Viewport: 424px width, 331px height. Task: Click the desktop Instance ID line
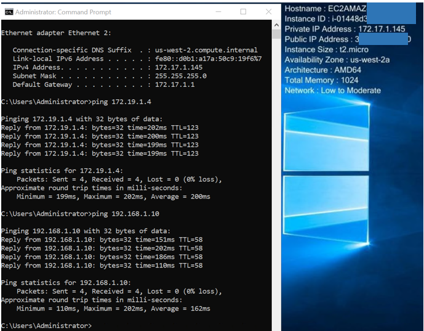(326, 19)
